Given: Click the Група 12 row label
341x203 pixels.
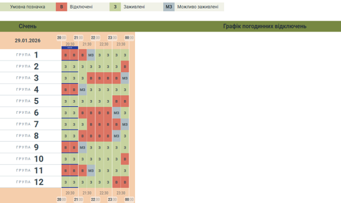Looking at the screenshot, I should tap(28, 182).
